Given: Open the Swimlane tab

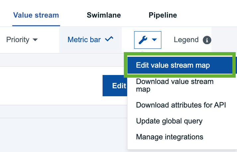Looking at the screenshot, I should [104, 15].
